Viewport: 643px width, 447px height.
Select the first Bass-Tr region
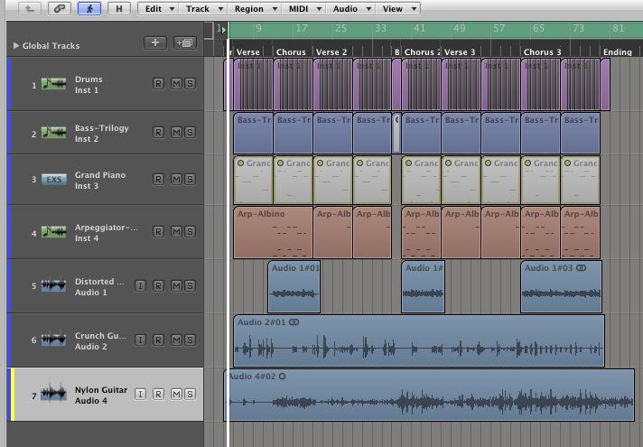coord(253,133)
